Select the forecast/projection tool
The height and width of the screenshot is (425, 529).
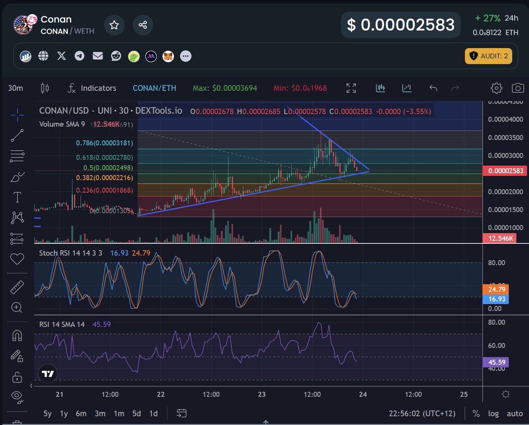pyautogui.click(x=17, y=239)
